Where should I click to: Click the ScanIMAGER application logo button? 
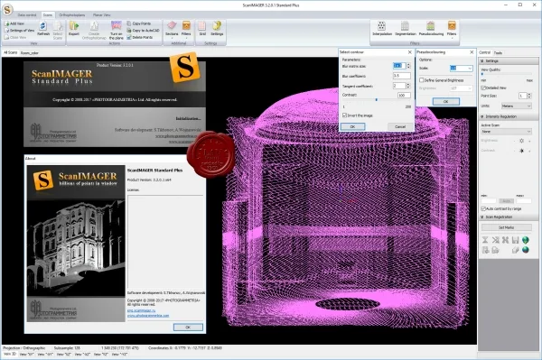(7, 9)
